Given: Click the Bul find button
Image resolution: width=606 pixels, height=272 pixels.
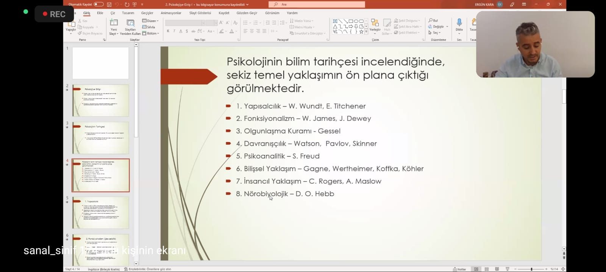Looking at the screenshot, I should coord(433,20).
